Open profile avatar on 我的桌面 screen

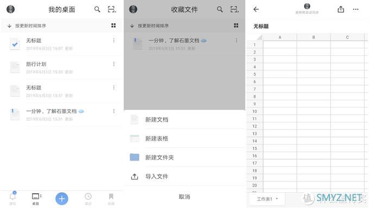pos(11,9)
